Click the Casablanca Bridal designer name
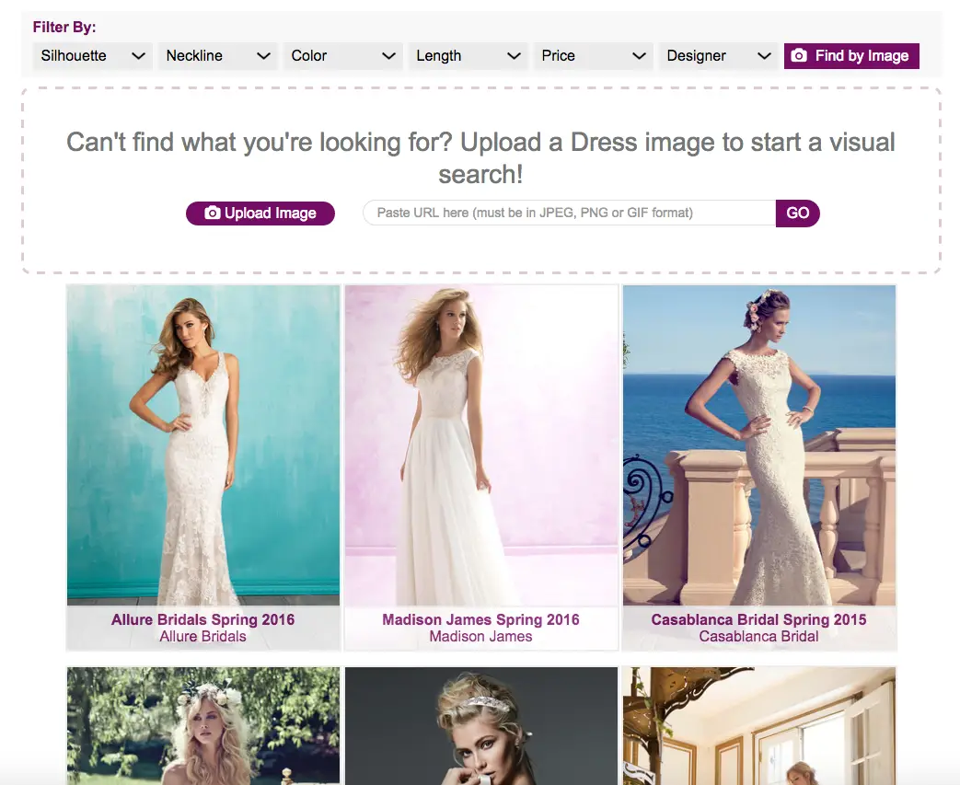The height and width of the screenshot is (785, 960). pyautogui.click(x=758, y=637)
